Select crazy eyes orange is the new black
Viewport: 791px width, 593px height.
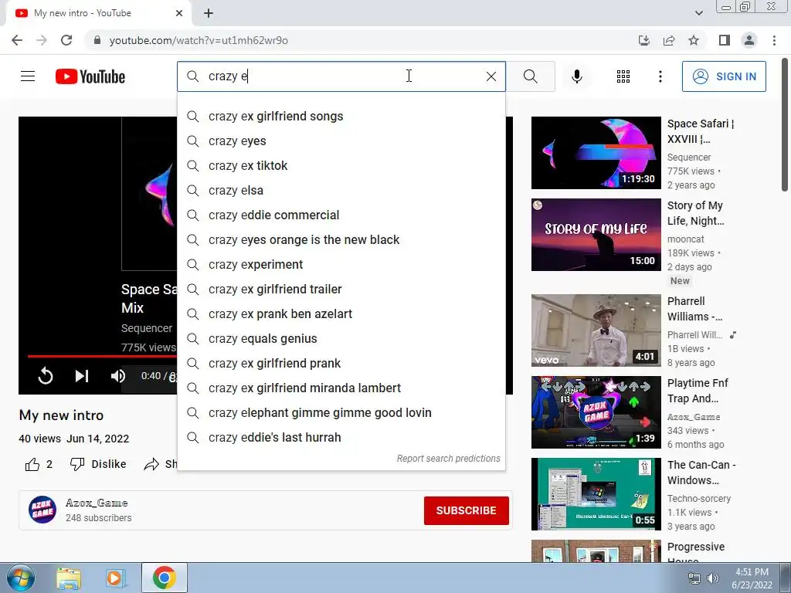341,240
